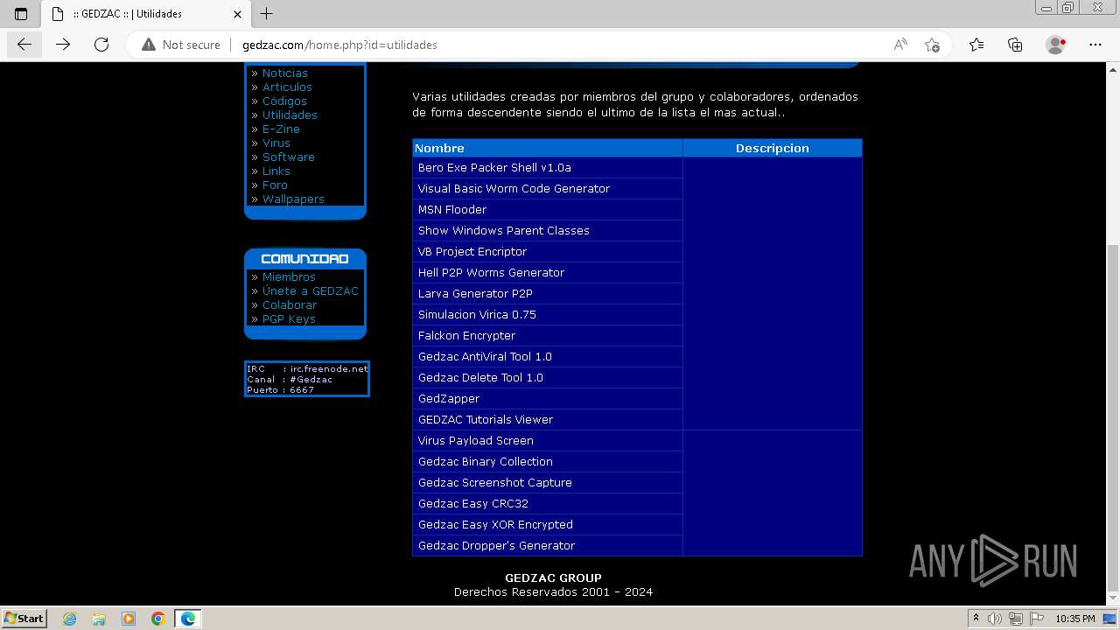Open the Software section
The image size is (1120, 630).
point(288,157)
